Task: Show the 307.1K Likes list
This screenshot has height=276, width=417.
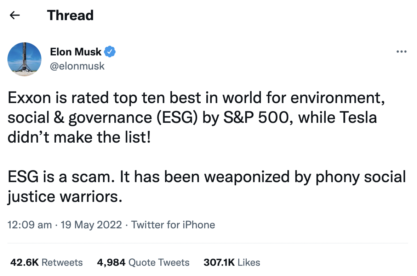Action: click(232, 262)
